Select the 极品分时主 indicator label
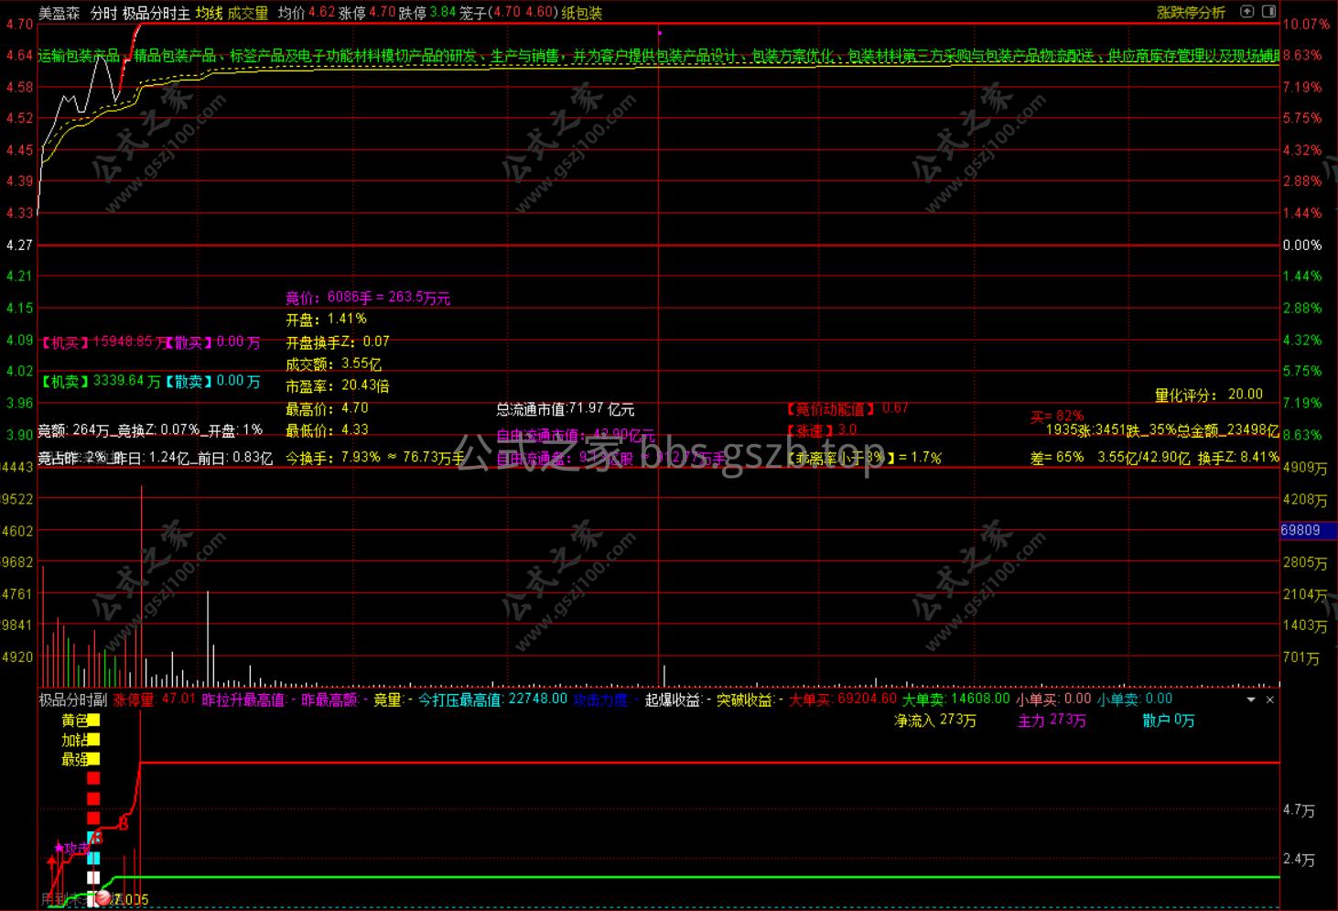 pyautogui.click(x=156, y=13)
